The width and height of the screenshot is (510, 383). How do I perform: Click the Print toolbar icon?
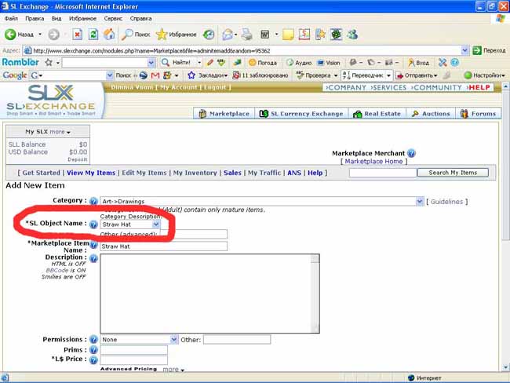(x=247, y=35)
